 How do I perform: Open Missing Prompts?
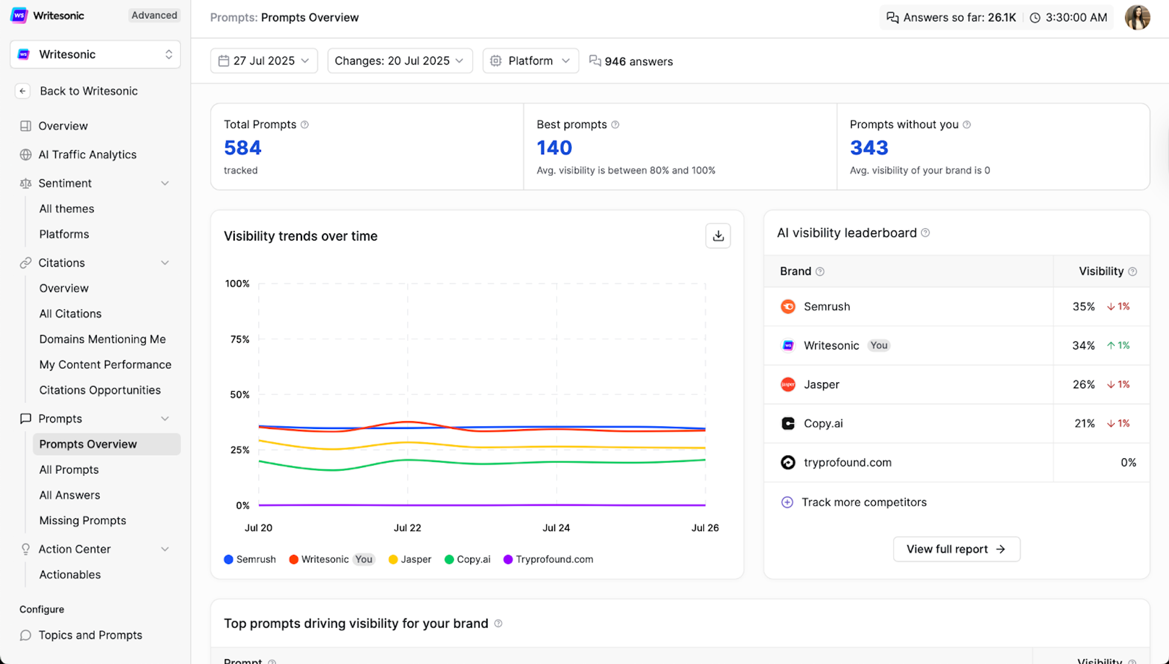(x=83, y=521)
